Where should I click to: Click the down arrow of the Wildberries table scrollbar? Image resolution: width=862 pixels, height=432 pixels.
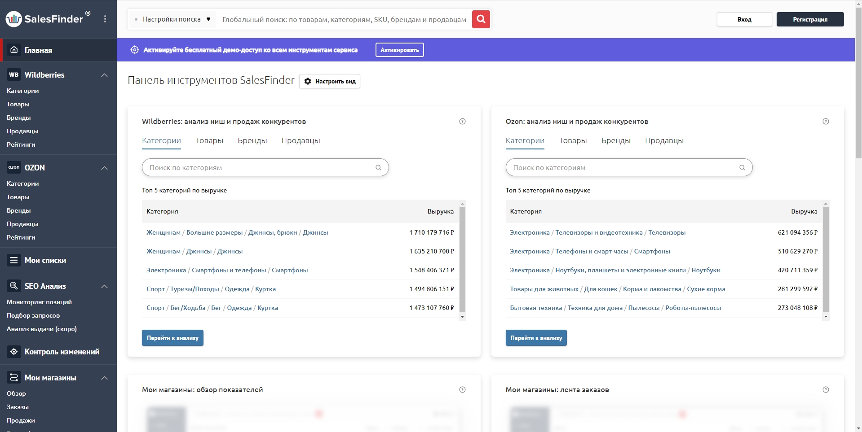[462, 317]
